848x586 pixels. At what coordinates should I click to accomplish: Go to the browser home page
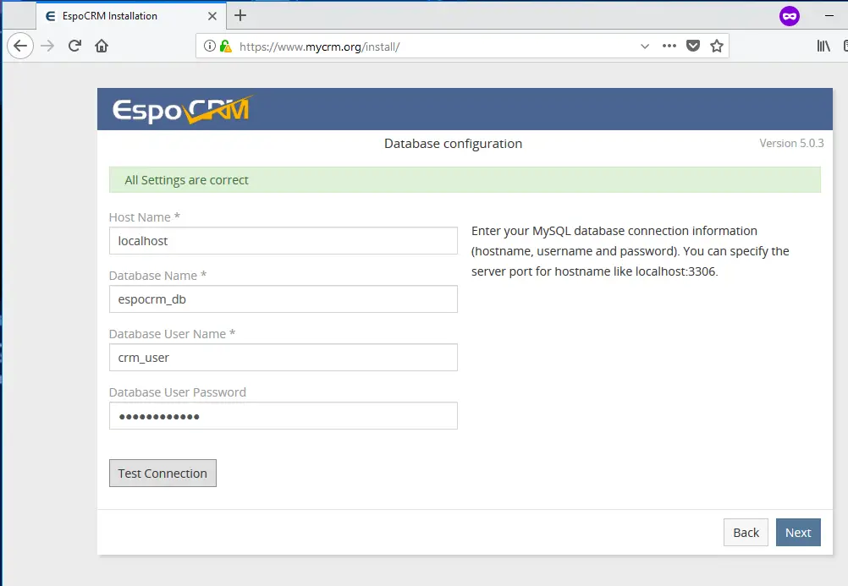tap(102, 47)
